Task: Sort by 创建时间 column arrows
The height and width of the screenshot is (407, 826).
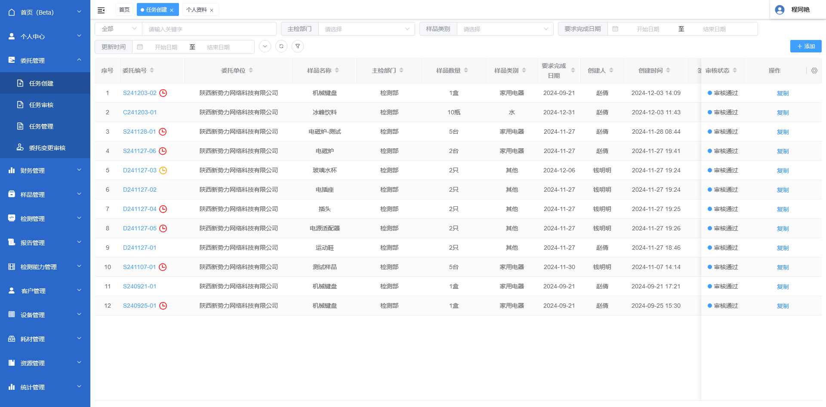Action: (x=668, y=70)
